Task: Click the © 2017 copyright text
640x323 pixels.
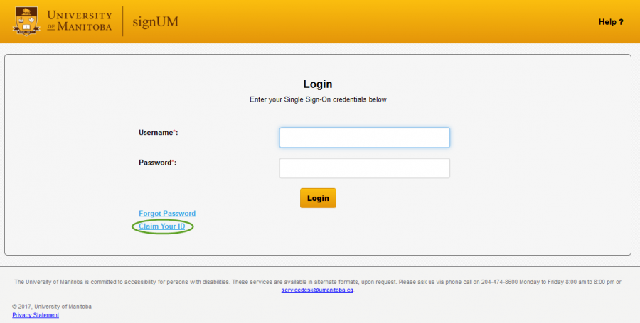Action: (x=51, y=307)
